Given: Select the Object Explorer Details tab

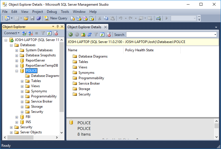Looking at the screenshot, I should click(x=84, y=27).
